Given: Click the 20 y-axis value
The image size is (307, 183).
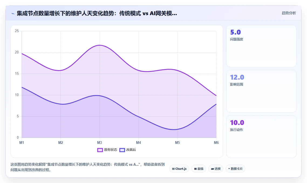Looking at the screenshot, I should tap(17, 52).
